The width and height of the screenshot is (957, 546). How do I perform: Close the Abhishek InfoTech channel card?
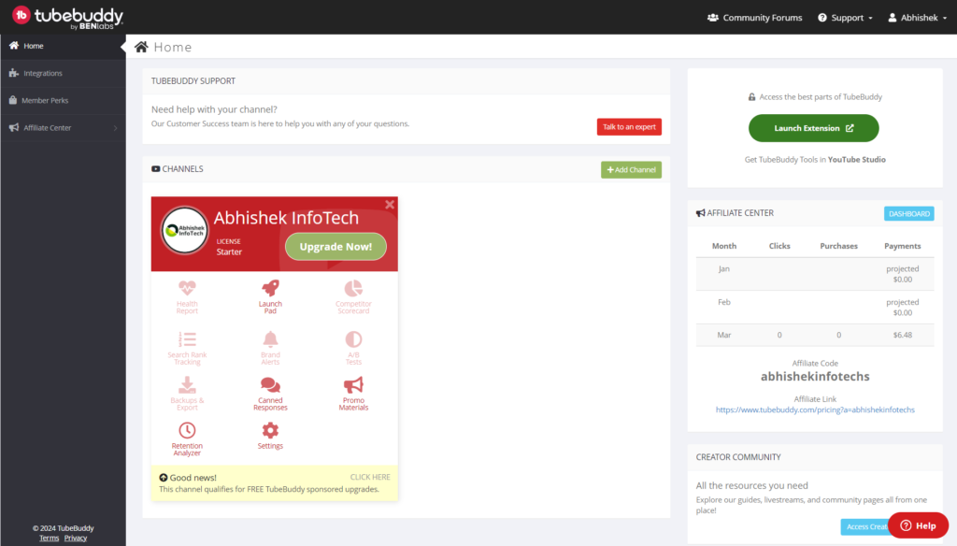point(390,205)
